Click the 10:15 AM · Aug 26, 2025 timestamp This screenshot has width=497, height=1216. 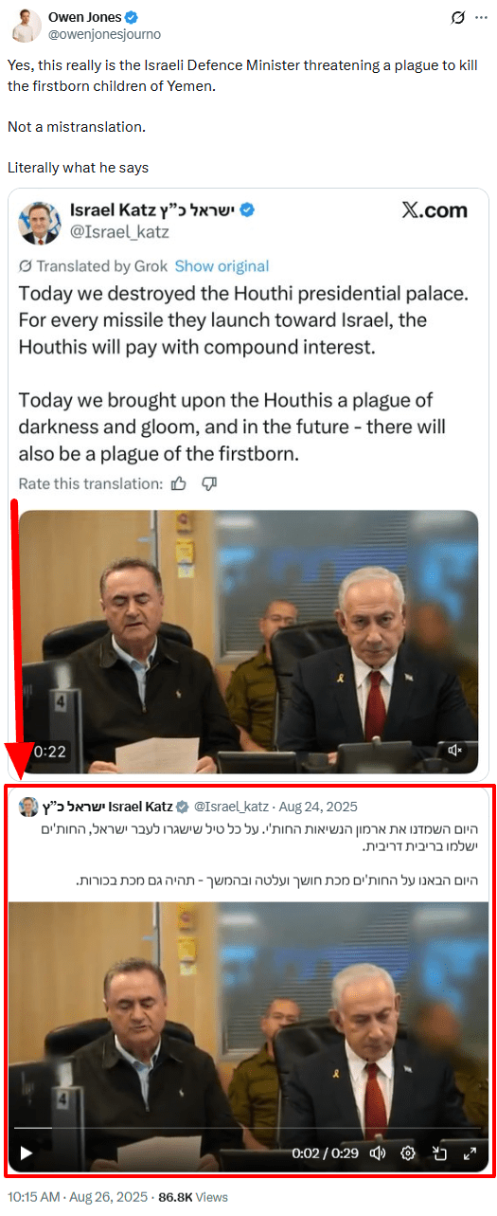pyautogui.click(x=78, y=1197)
